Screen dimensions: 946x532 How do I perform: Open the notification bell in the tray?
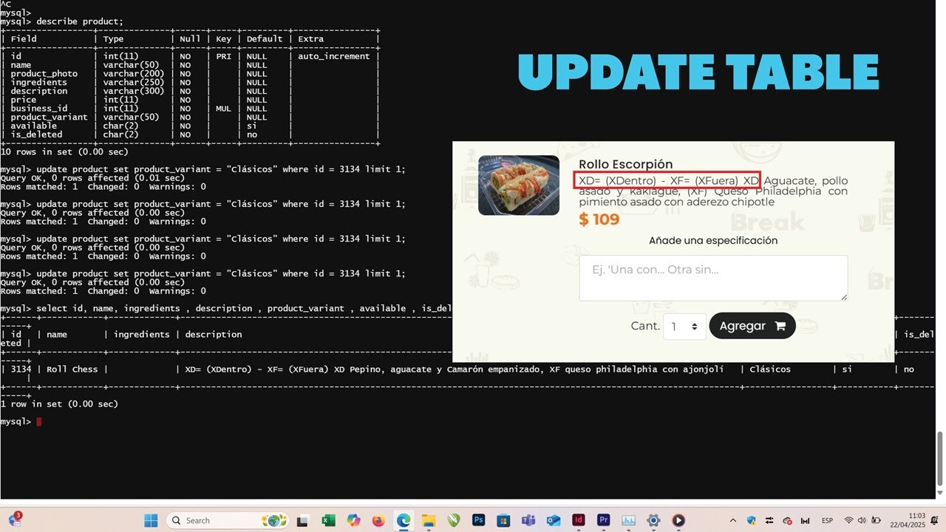click(936, 520)
